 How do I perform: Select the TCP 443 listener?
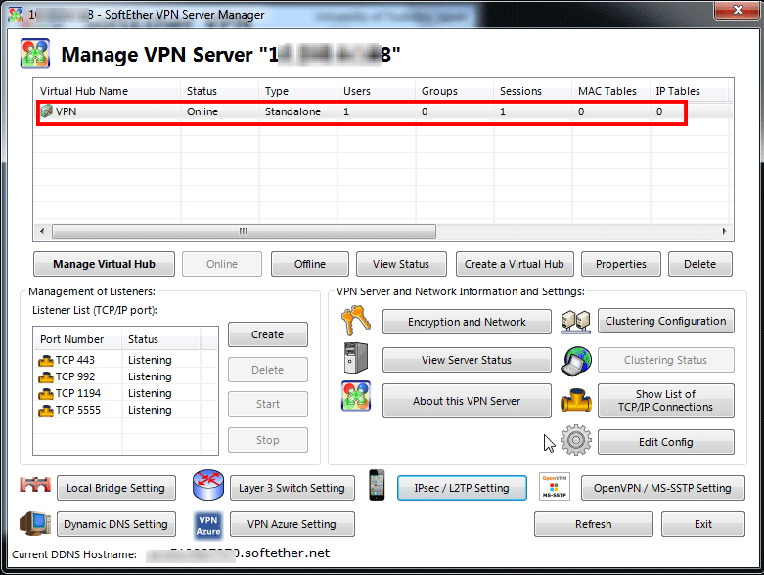click(x=73, y=360)
